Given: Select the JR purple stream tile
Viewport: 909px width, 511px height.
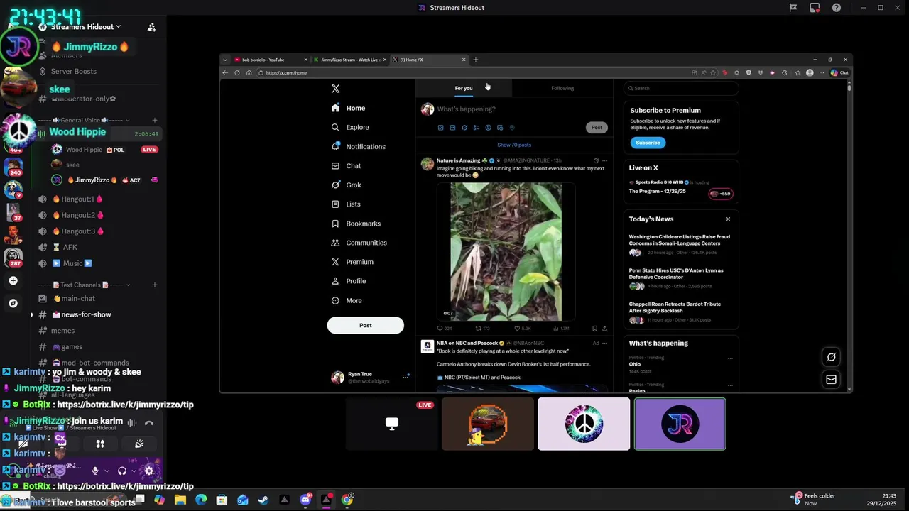Looking at the screenshot, I should coord(680,424).
